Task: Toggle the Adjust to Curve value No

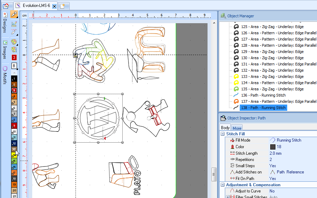Action: (x=272, y=191)
